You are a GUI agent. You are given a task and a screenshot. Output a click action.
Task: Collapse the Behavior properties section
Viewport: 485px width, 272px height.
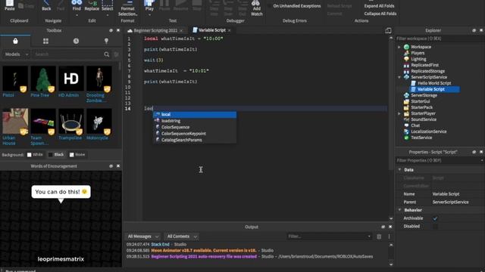(399, 210)
